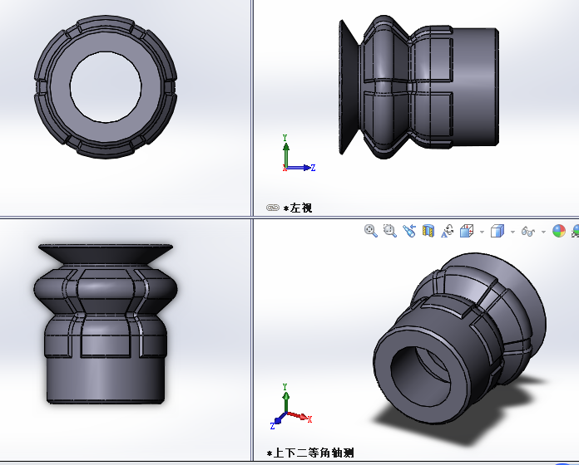Select the Zoom to Area tool
Screen dimensions: 579x465
click(389, 231)
